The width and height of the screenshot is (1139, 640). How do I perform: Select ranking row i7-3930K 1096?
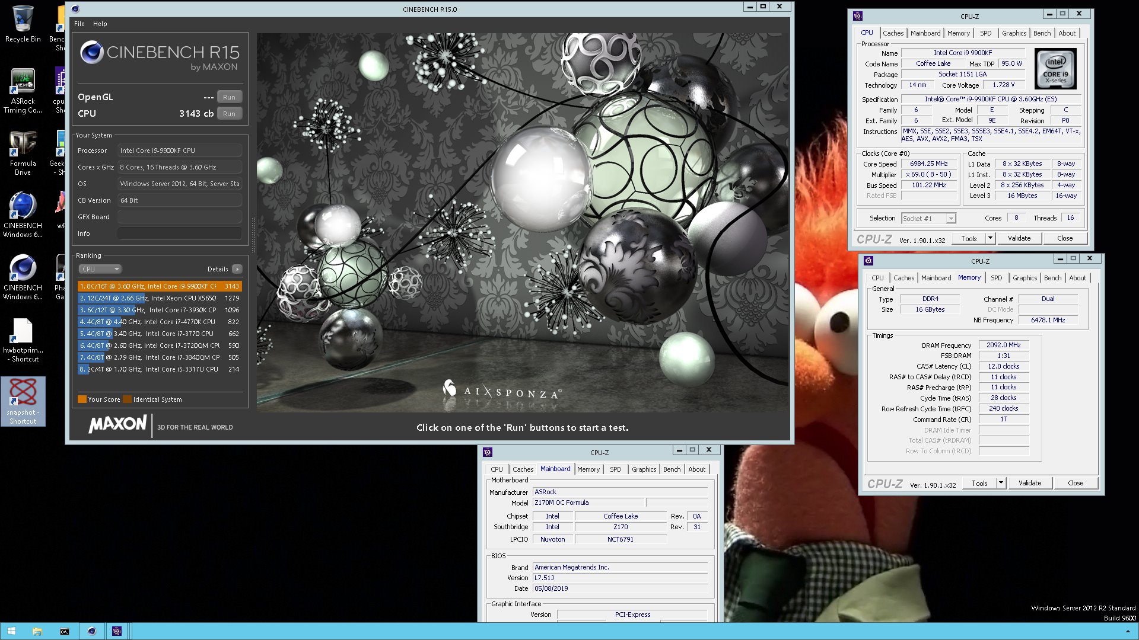[x=160, y=310]
